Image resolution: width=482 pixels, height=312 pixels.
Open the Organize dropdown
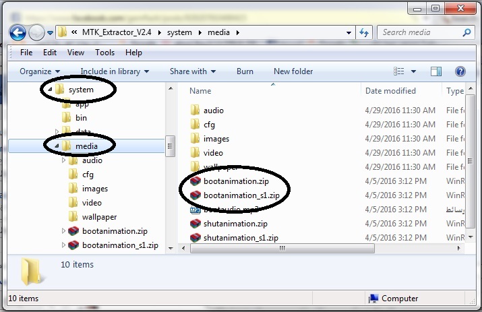(40, 71)
